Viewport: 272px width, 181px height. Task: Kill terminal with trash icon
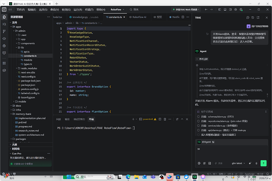pyautogui.click(x=165, y=119)
